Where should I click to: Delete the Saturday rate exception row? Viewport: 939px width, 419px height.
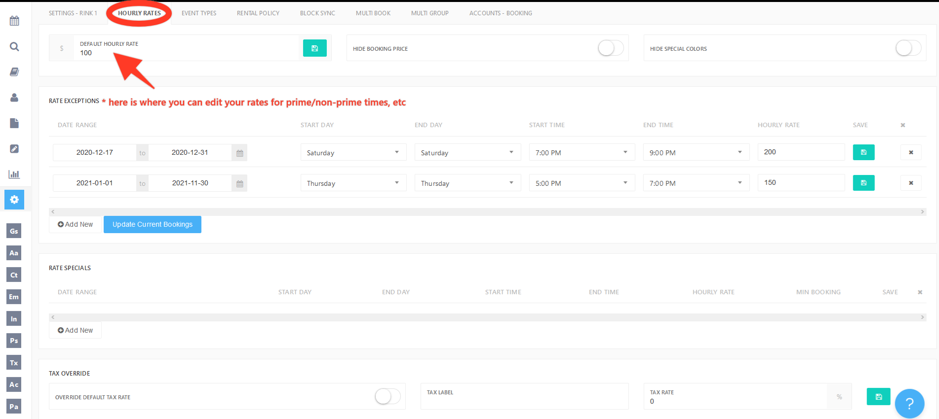(x=910, y=152)
